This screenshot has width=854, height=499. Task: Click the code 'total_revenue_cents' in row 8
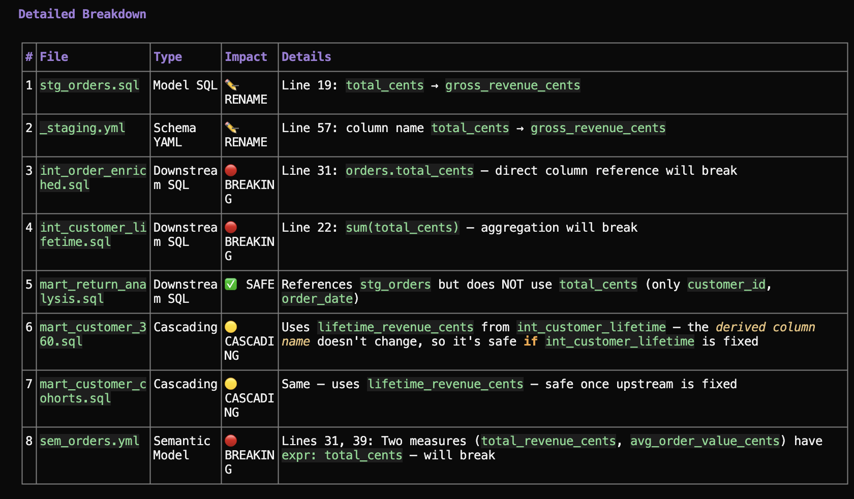coord(548,441)
